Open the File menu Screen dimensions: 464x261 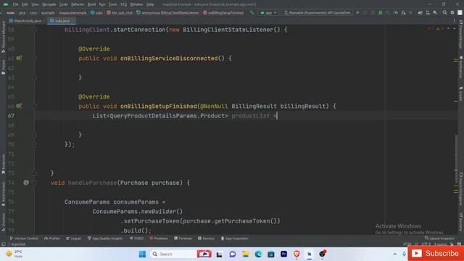coord(15,4)
